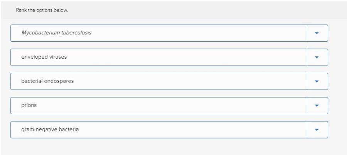Click the italic "Mycobacterium tuberculosis" label
The width and height of the screenshot is (347, 155).
pos(56,32)
